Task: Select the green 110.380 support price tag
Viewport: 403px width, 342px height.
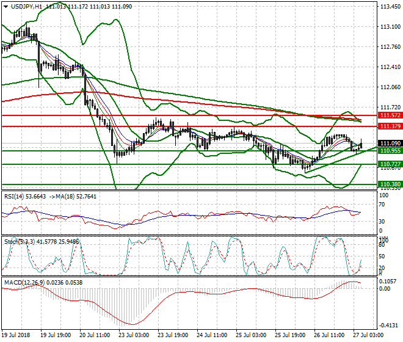Action: 390,184
